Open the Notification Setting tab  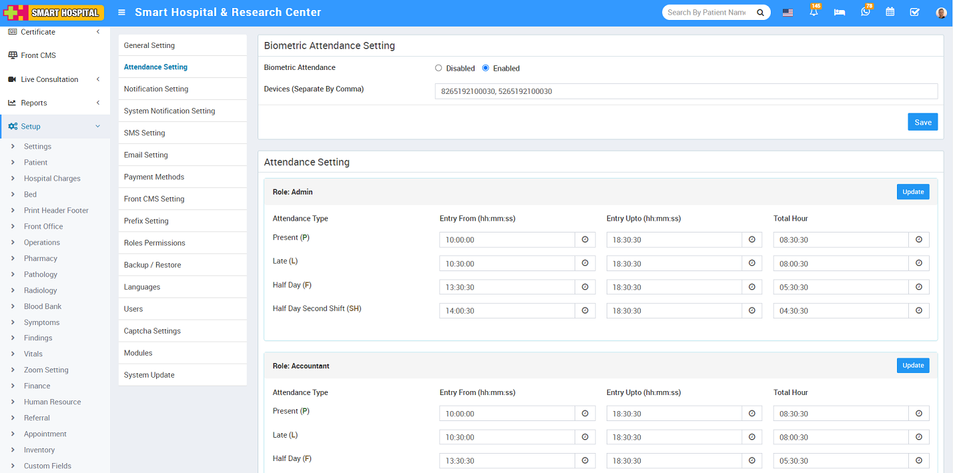click(x=156, y=89)
